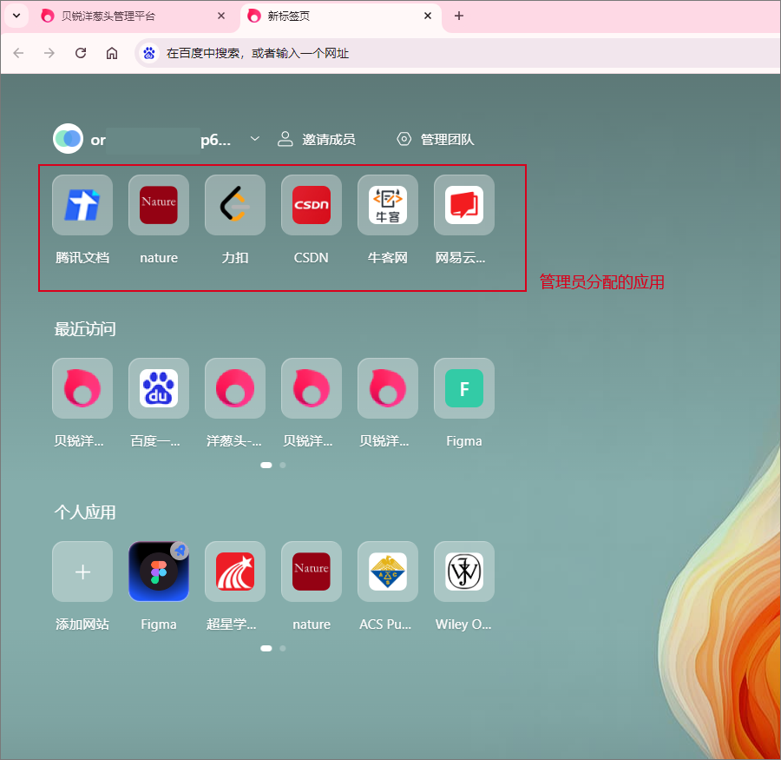Open the ACS Pu... personal app

[x=388, y=572]
